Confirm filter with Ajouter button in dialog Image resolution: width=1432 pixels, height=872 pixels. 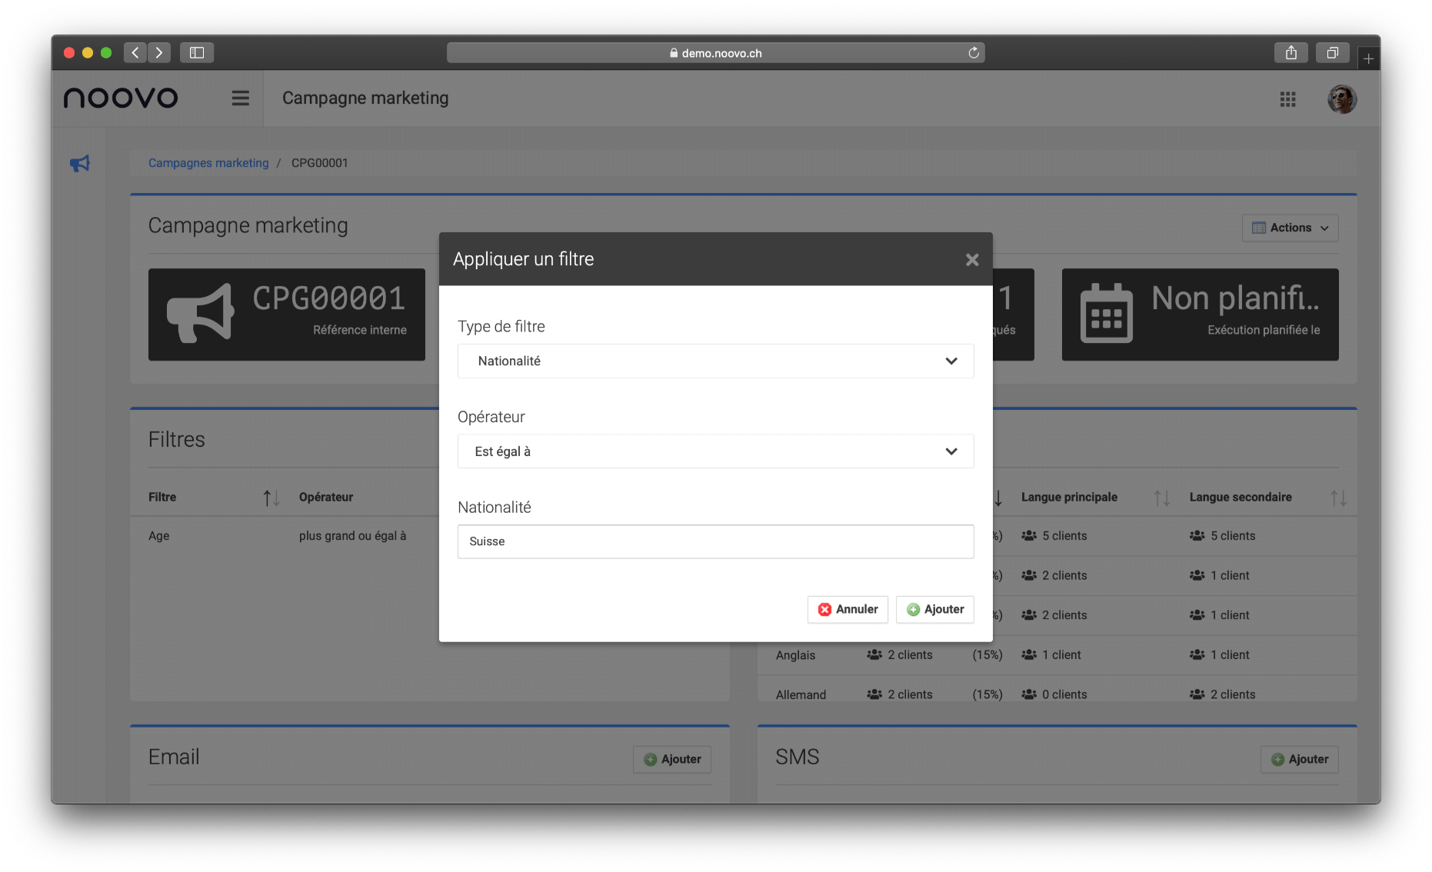click(x=934, y=609)
